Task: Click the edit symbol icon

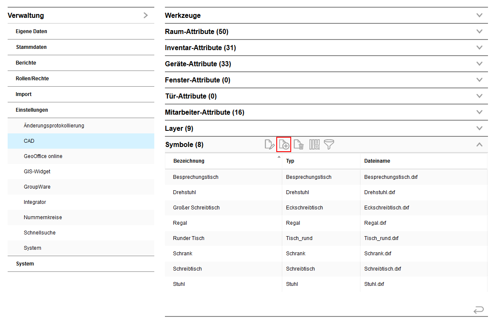Action: pyautogui.click(x=269, y=144)
